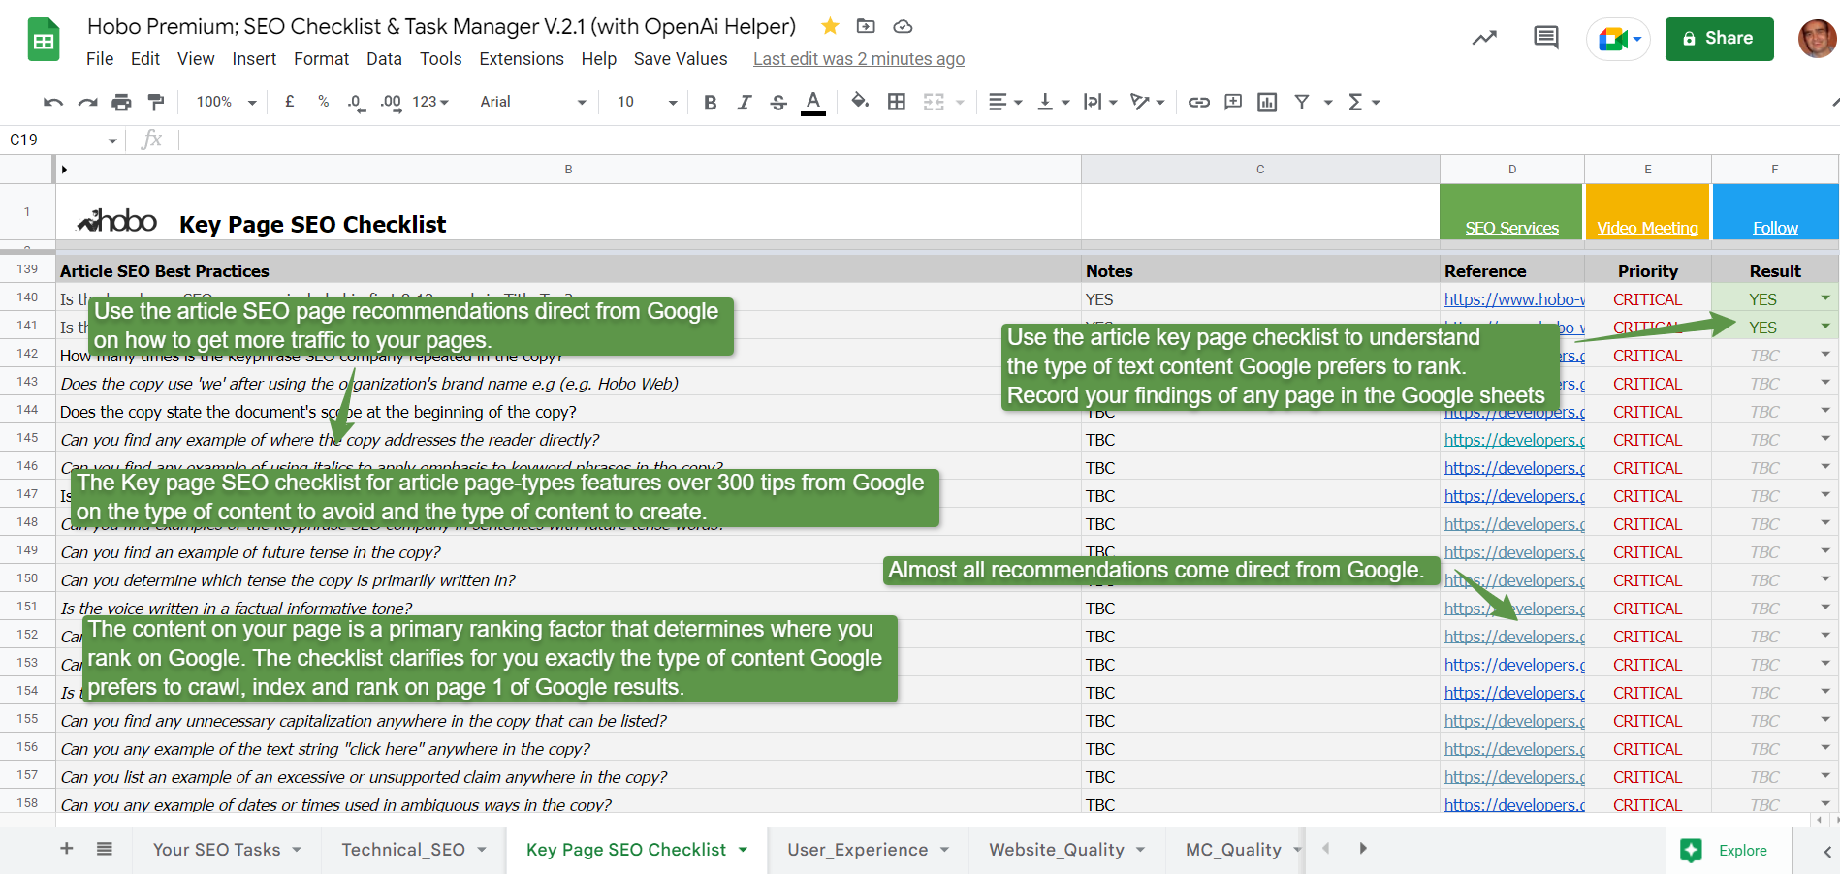Add a new sheet with plus icon

click(x=67, y=849)
